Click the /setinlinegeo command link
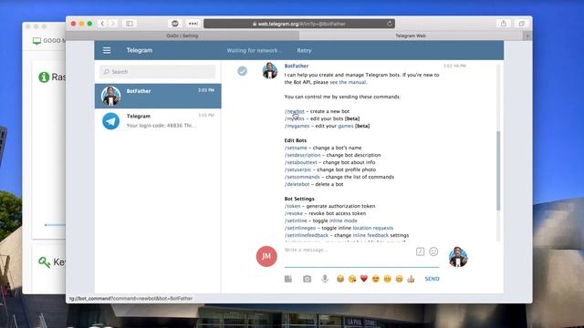 click(300, 228)
